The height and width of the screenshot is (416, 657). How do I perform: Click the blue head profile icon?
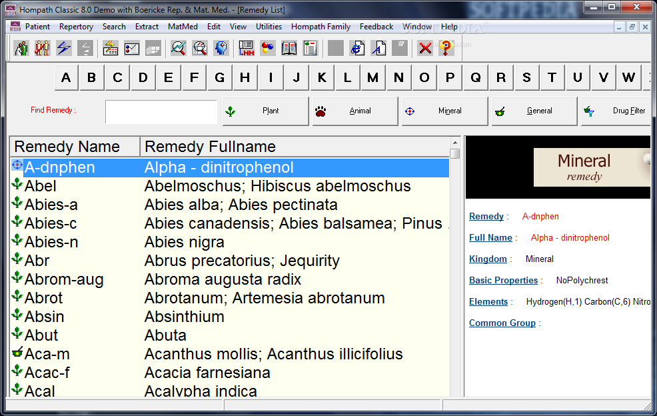[x=221, y=48]
